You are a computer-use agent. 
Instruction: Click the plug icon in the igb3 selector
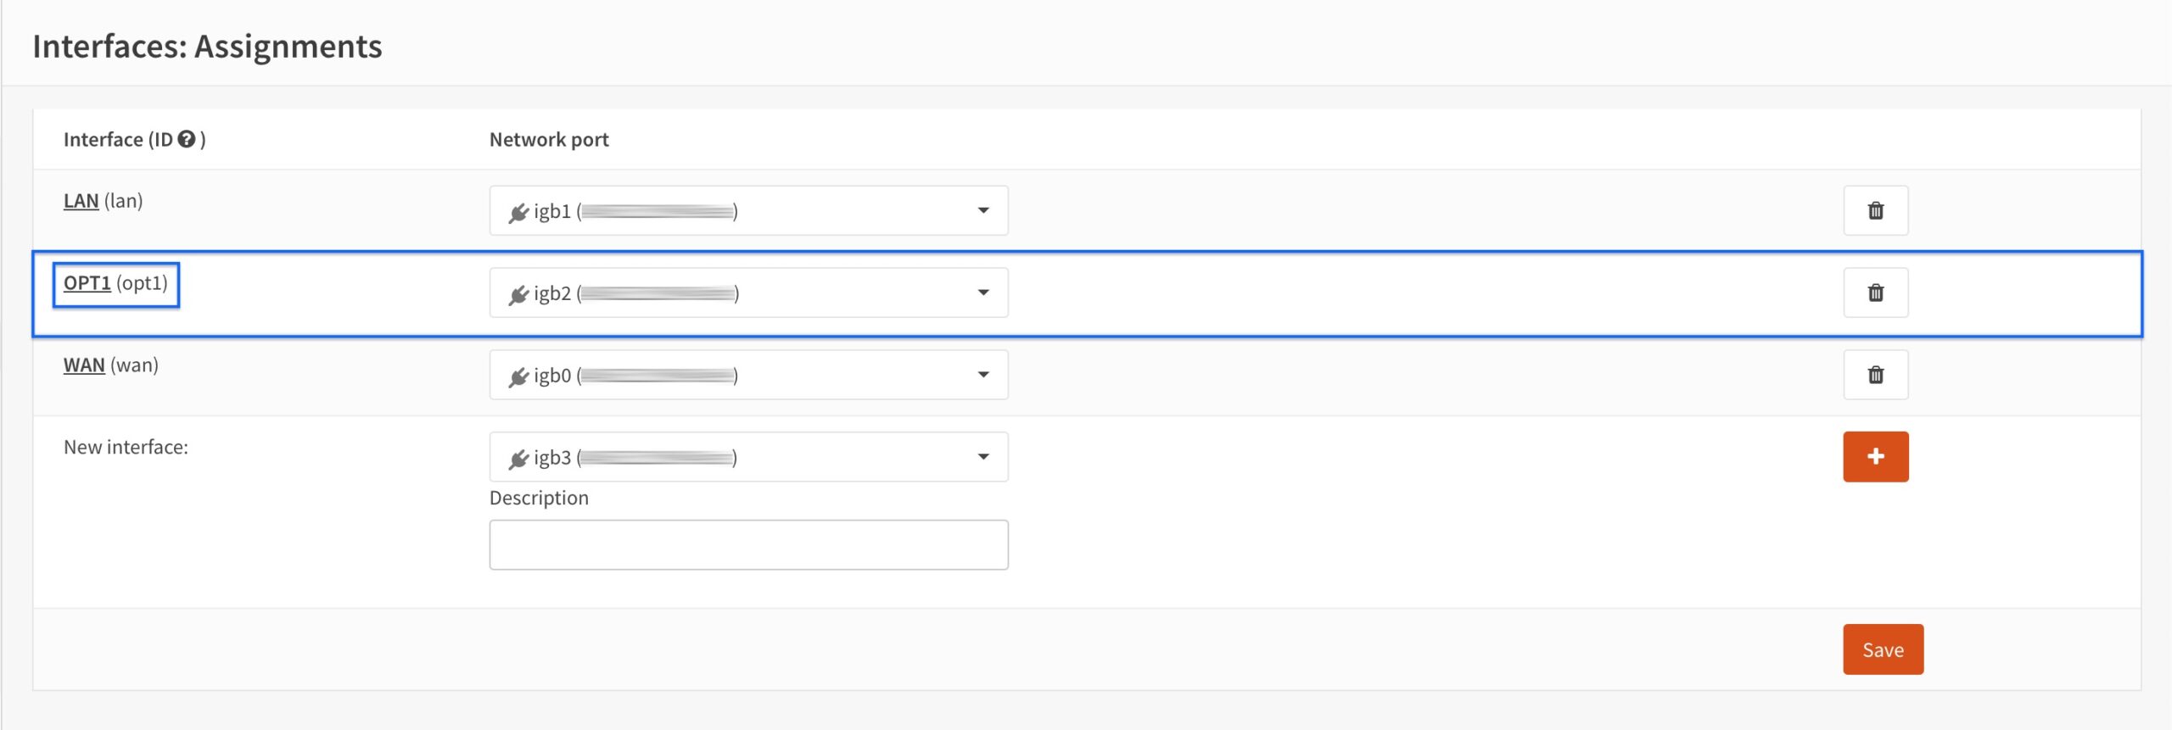(518, 459)
